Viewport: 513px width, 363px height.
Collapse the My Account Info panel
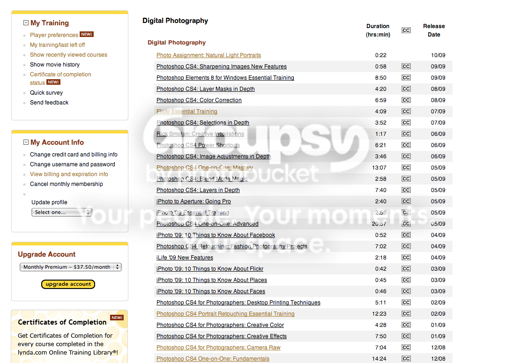(x=26, y=142)
